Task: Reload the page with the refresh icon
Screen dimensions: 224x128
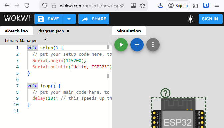Action: [27, 6]
